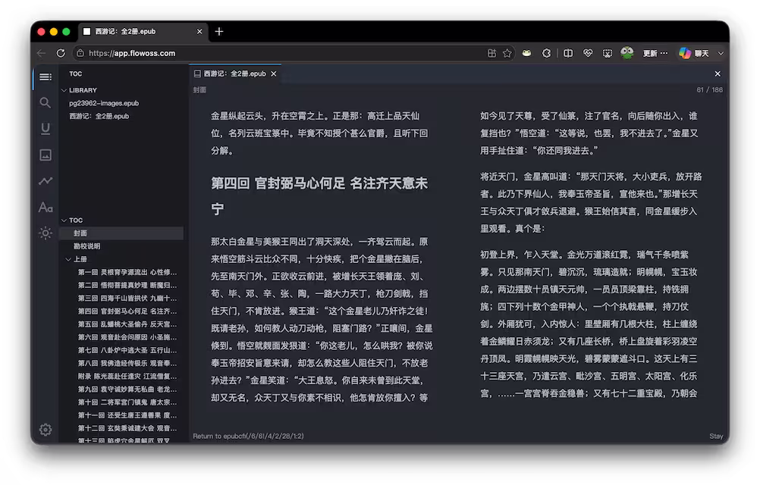Click the screenshot capture icon in the toolbar
The image size is (760, 485).
click(x=608, y=53)
